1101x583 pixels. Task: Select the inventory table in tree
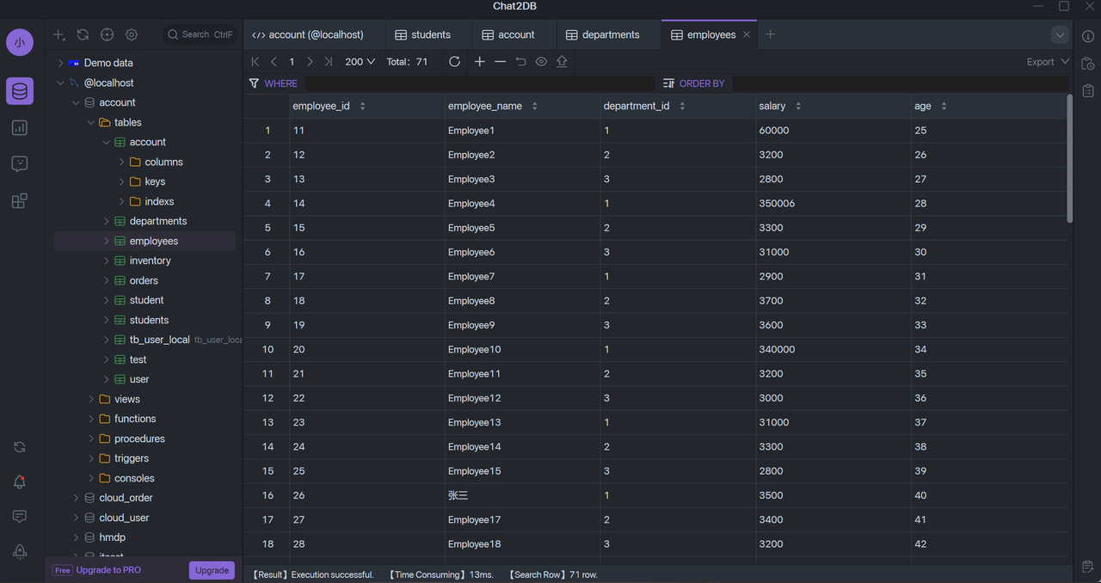tap(150, 261)
